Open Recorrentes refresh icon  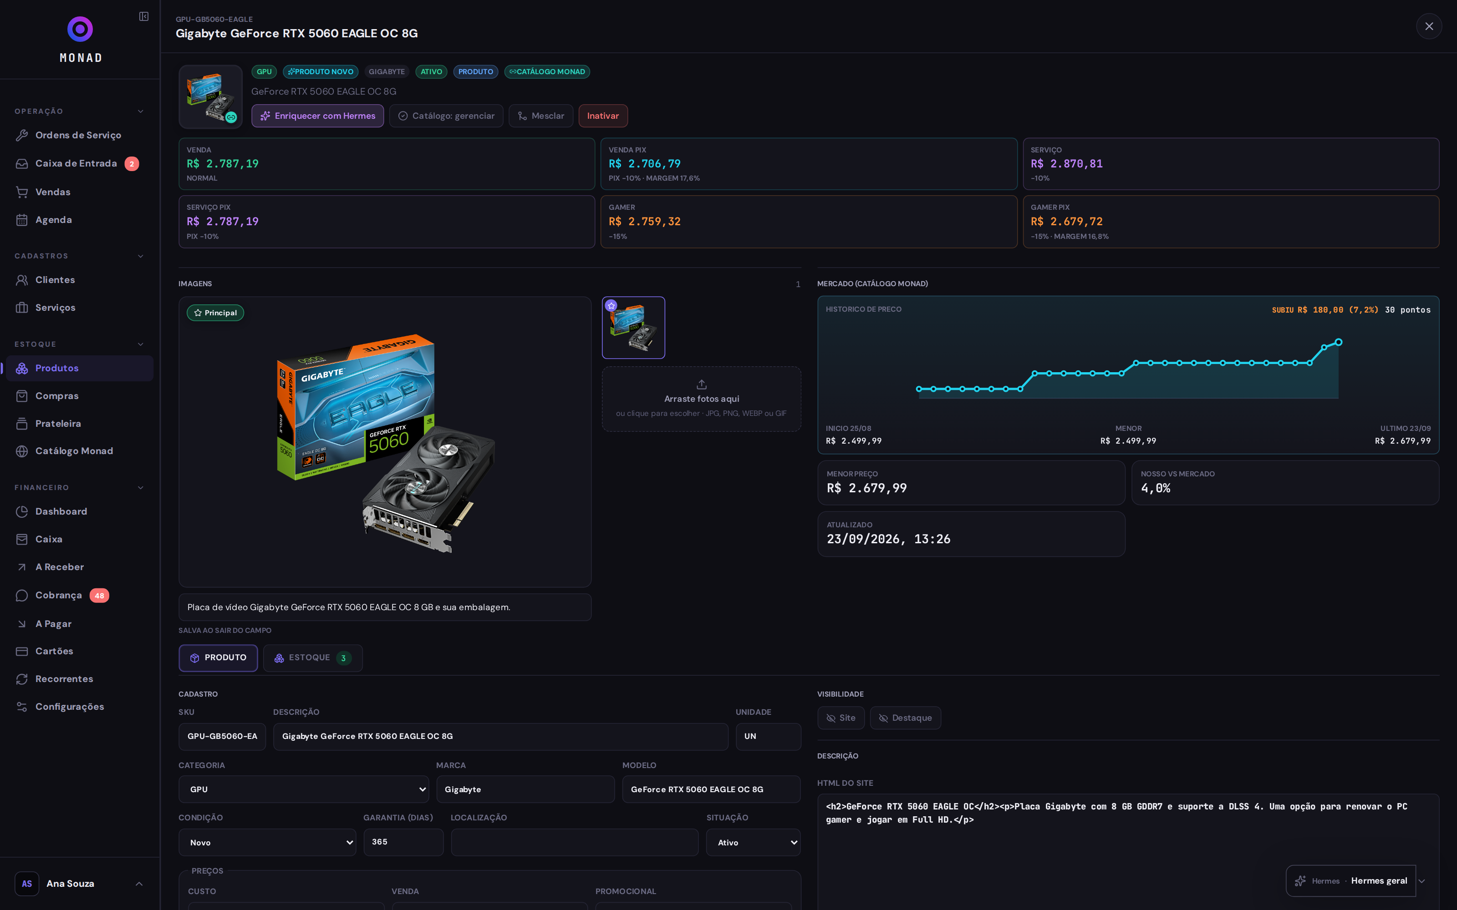(22, 679)
